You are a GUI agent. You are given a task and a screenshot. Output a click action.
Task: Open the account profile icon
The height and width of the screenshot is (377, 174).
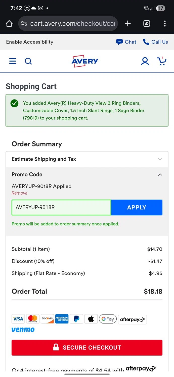click(x=145, y=61)
